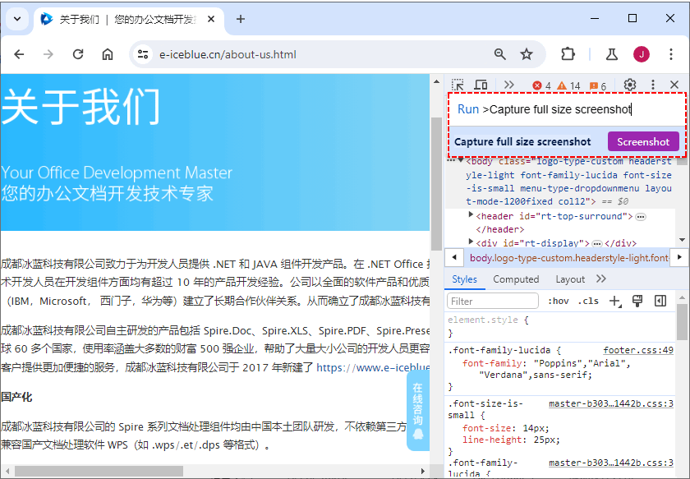Select the inspect element tool icon
The image size is (690, 479).
point(458,85)
